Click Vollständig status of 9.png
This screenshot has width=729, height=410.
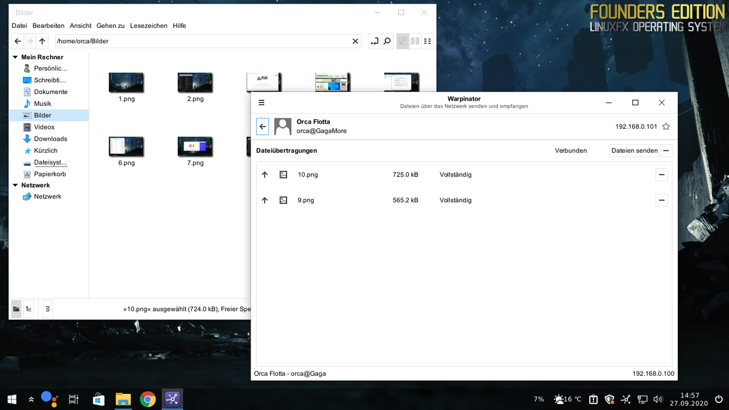coord(456,200)
